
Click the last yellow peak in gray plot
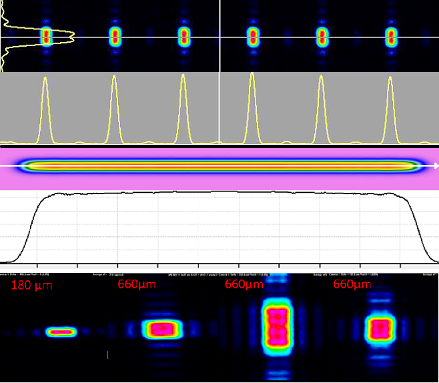[x=390, y=77]
